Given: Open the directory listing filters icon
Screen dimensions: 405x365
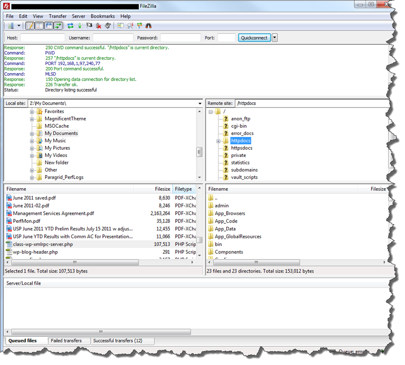Looking at the screenshot, I should tap(120, 26).
